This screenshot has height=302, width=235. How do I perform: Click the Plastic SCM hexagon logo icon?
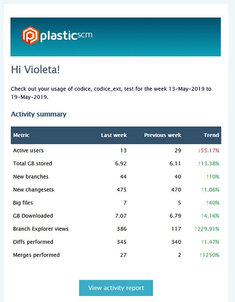pyautogui.click(x=30, y=35)
